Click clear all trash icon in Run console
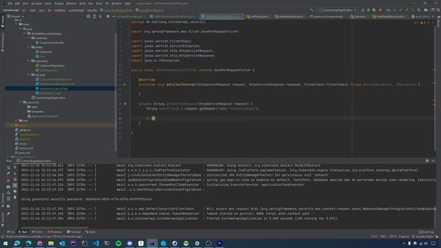Screen dimensions: 441x248 click(15, 198)
